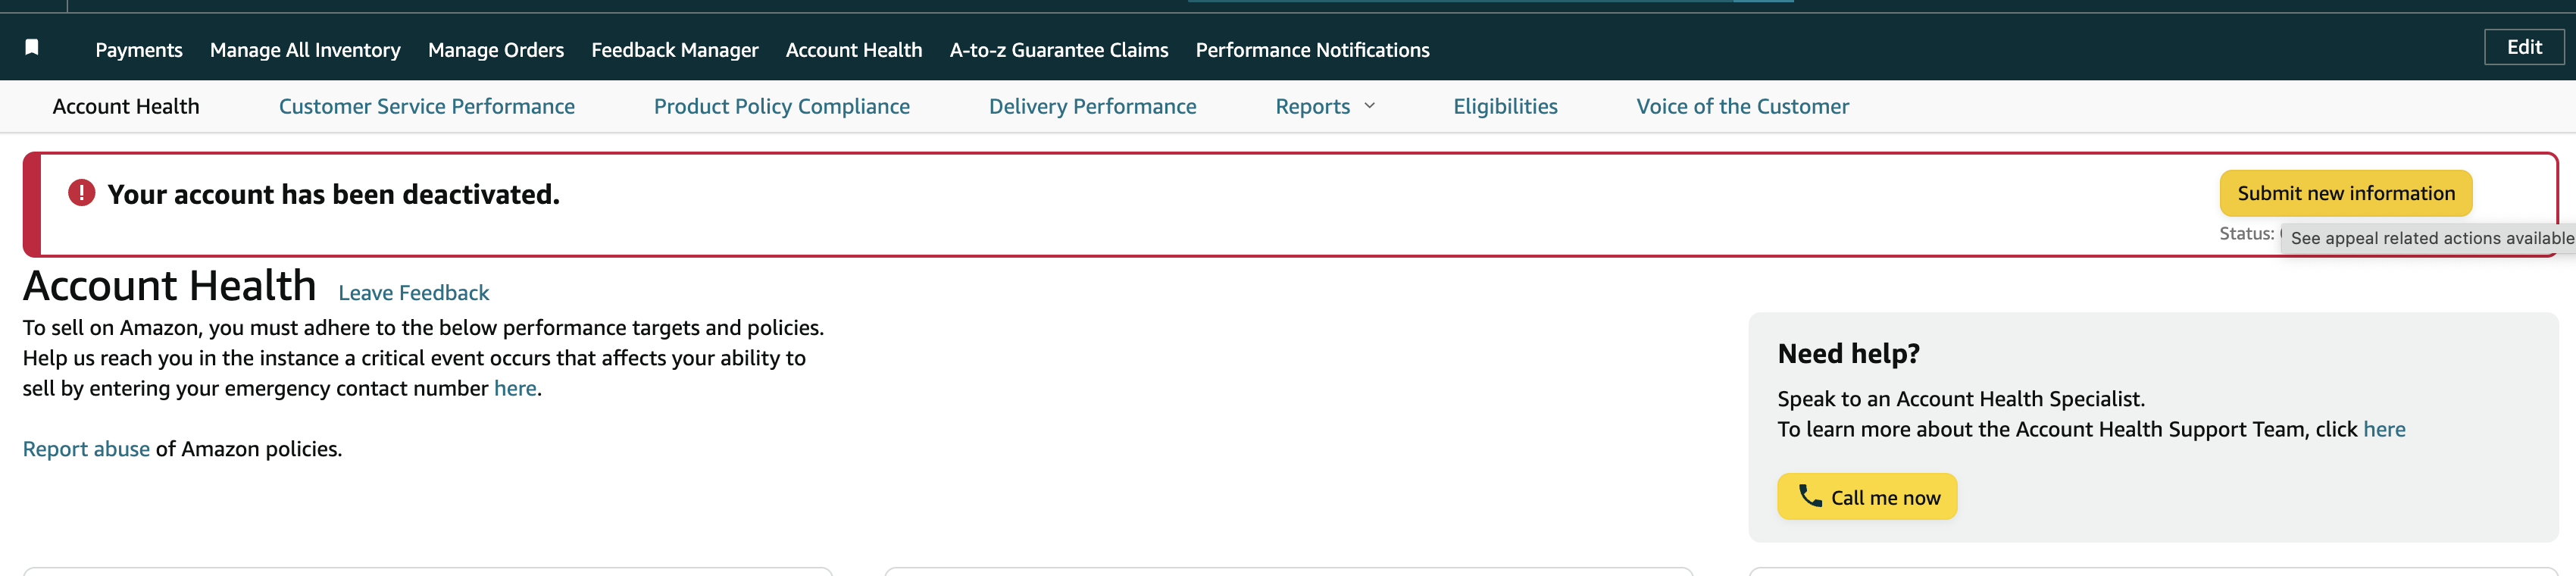Click the emergency contact 'here' link

(515, 388)
